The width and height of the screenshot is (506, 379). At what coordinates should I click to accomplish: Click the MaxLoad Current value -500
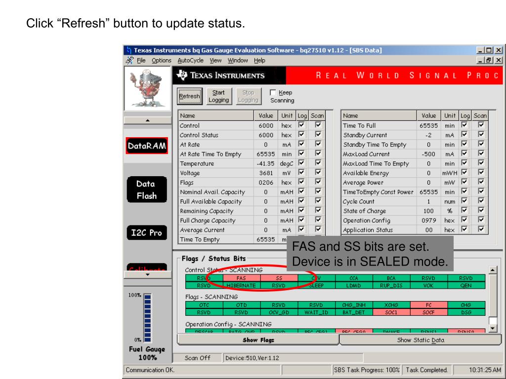pos(428,154)
